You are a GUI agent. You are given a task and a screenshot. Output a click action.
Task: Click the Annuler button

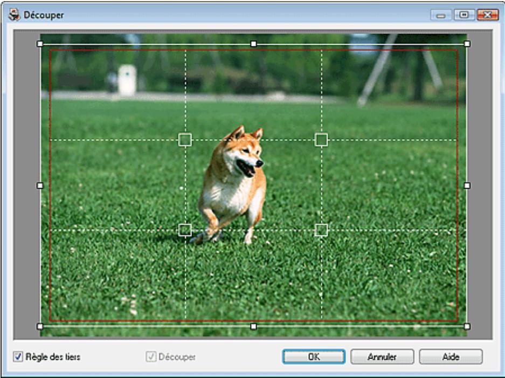point(382,357)
